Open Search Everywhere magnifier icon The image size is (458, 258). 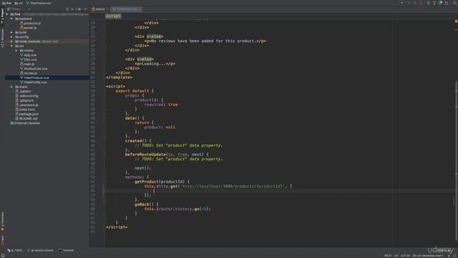click(455, 3)
